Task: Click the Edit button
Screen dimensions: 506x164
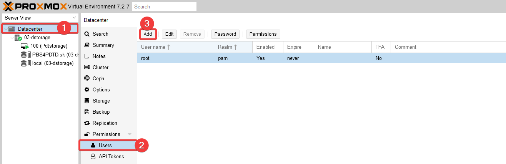Action: click(x=170, y=34)
